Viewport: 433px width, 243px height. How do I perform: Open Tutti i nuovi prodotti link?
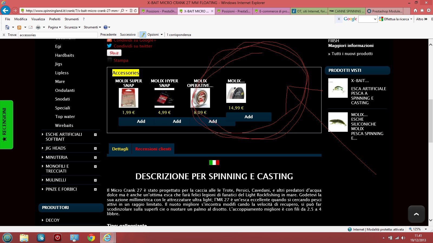352,54
